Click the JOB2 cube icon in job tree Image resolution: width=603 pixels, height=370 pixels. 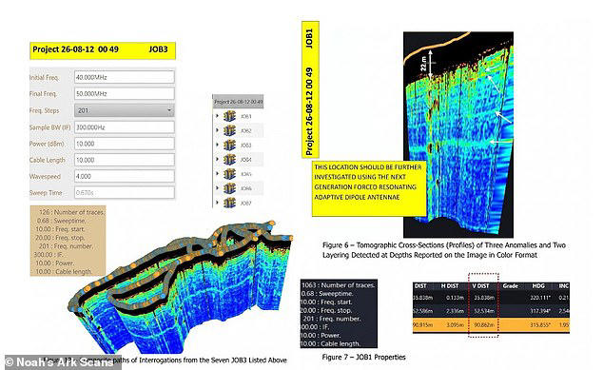(x=229, y=130)
